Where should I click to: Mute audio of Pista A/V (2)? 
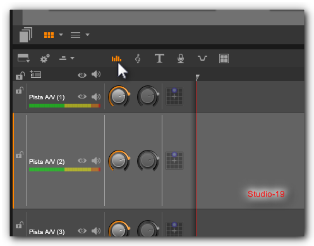coord(96,161)
